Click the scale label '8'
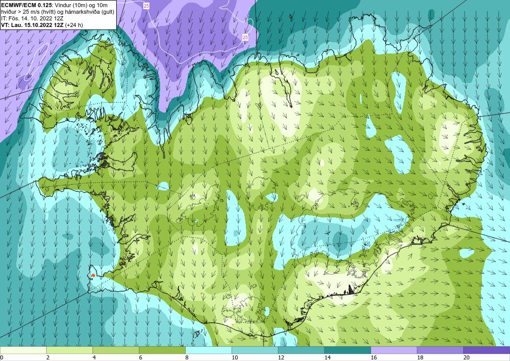Image resolution: width=510 pixels, height=361 pixels. point(187,358)
